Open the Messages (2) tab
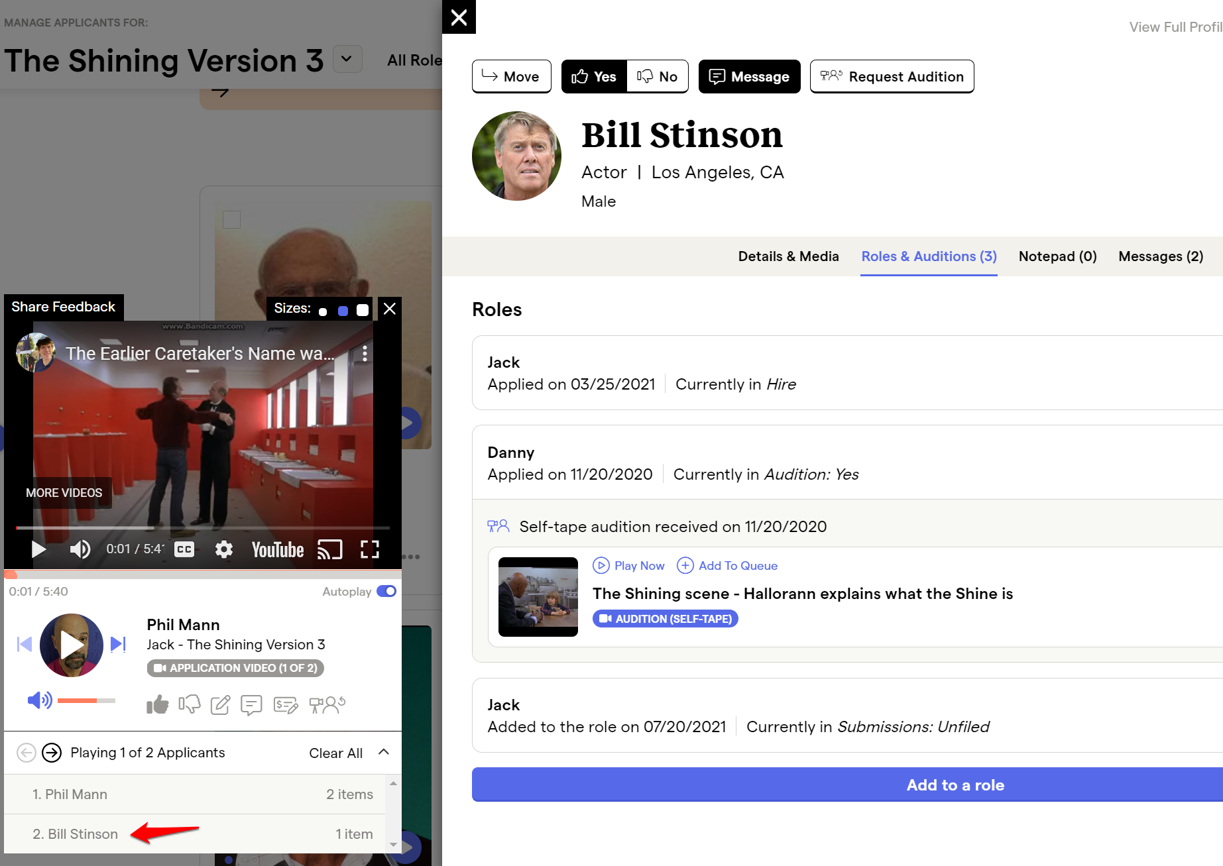Viewport: 1223px width, 866px height. [x=1161, y=256]
